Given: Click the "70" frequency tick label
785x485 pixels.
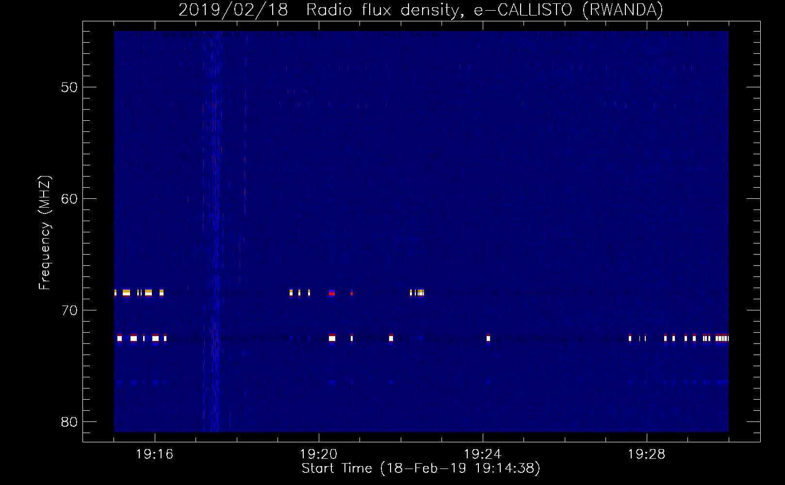Looking at the screenshot, I should coord(69,310).
